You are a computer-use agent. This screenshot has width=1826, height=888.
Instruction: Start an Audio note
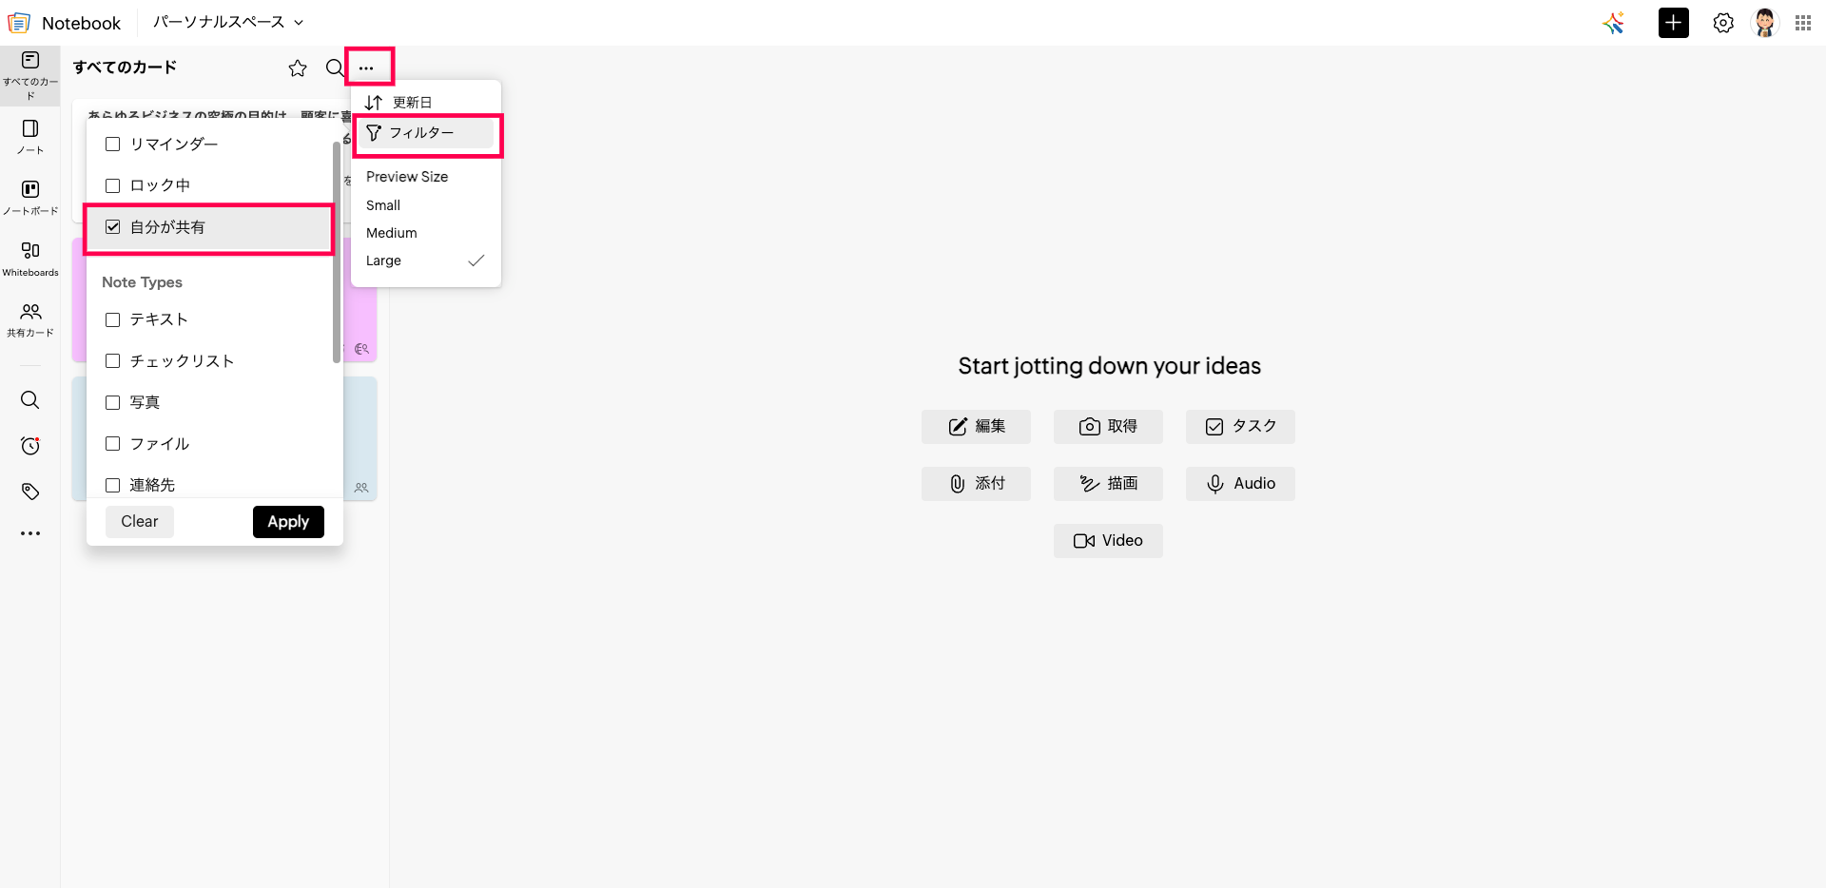point(1240,484)
